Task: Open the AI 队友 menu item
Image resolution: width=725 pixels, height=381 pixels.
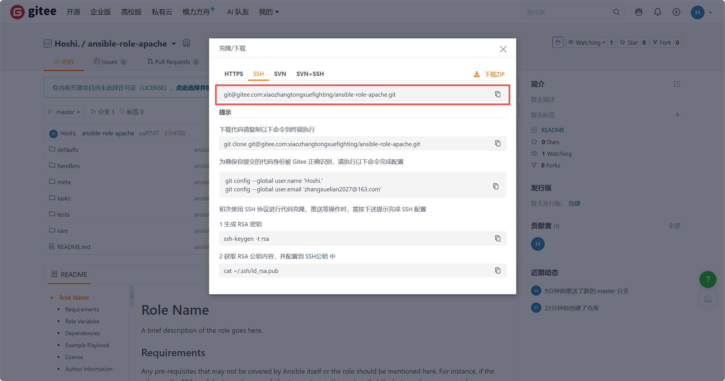Action: pyautogui.click(x=238, y=12)
